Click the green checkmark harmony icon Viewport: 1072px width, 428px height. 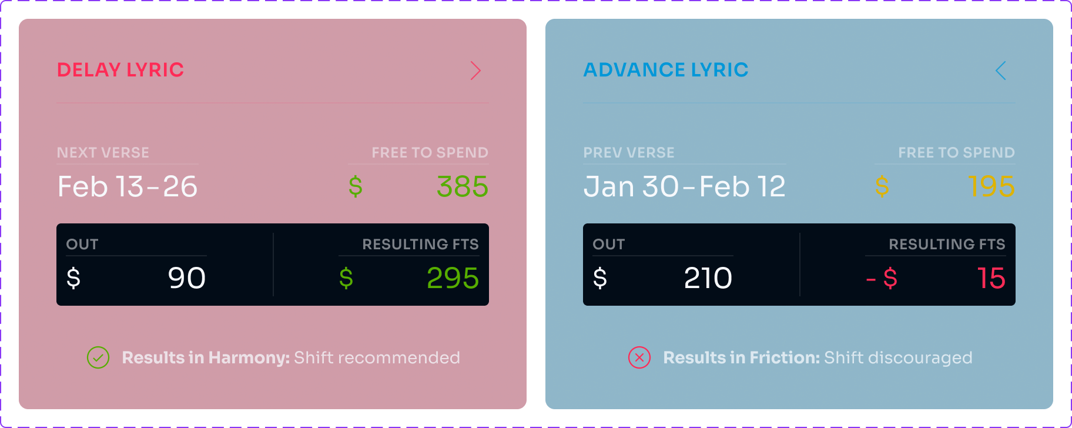pos(98,357)
